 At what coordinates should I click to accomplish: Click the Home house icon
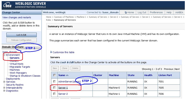coord(126,12)
